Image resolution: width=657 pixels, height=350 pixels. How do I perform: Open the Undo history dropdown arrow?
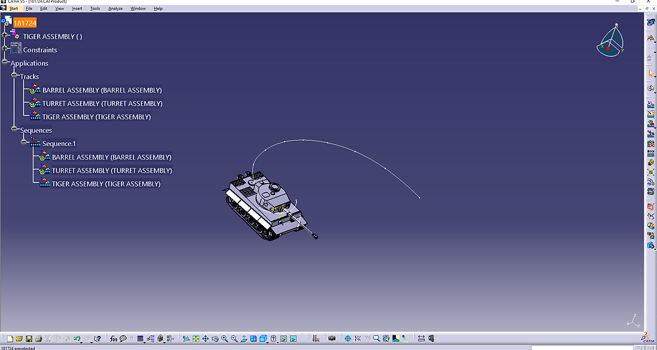tap(81, 343)
